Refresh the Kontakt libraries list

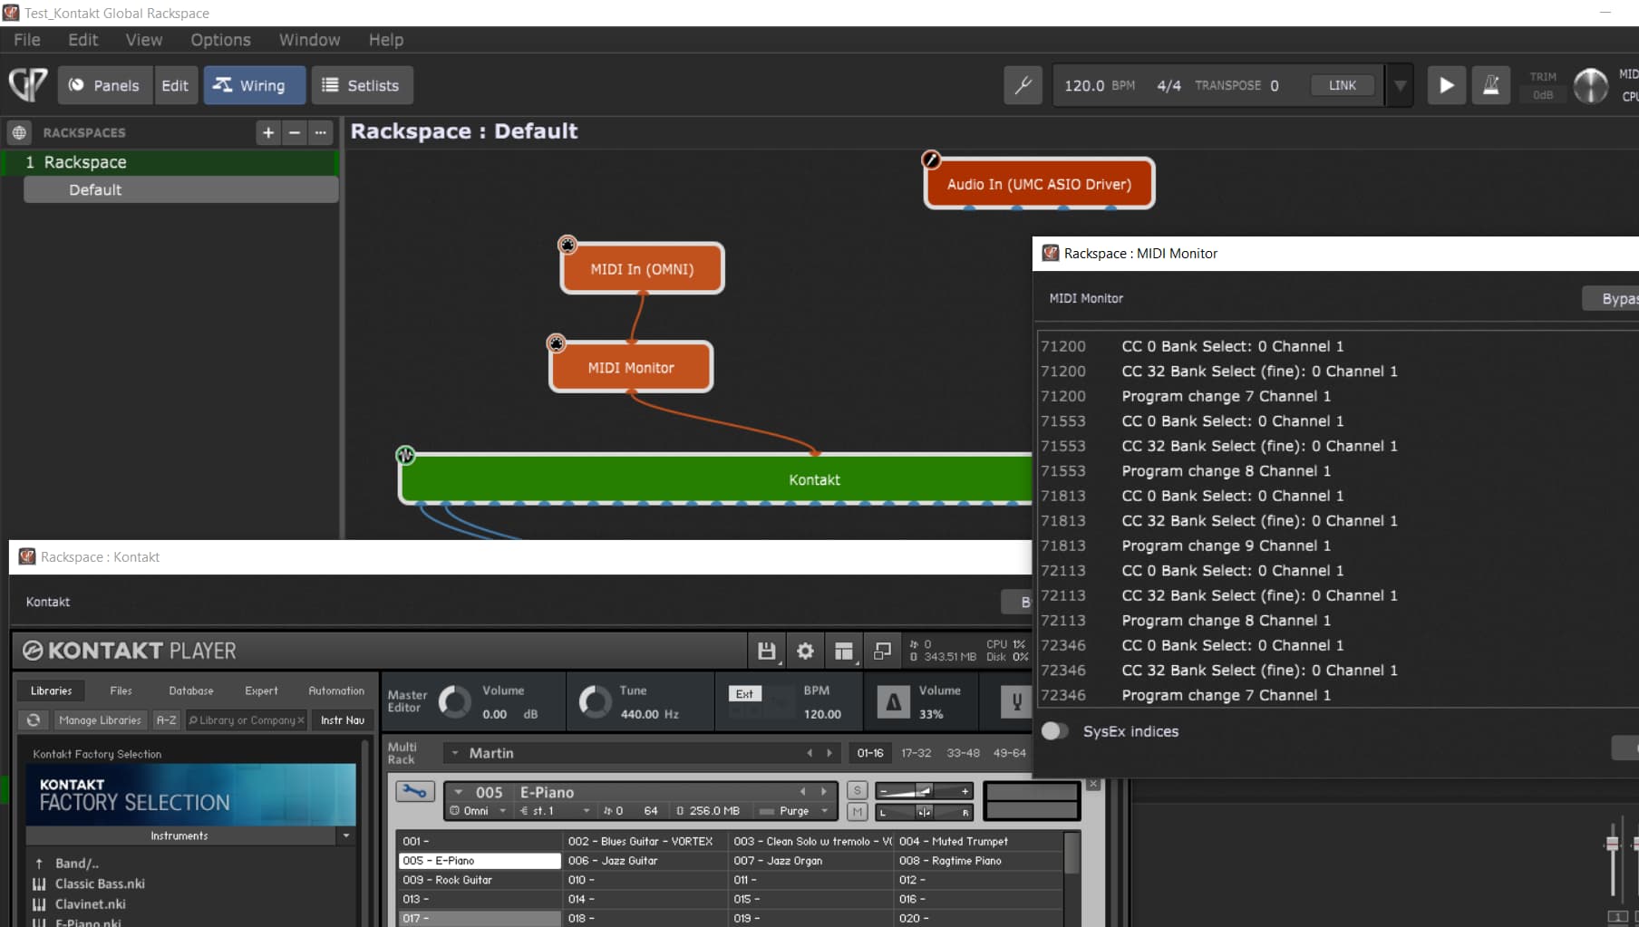click(x=34, y=720)
